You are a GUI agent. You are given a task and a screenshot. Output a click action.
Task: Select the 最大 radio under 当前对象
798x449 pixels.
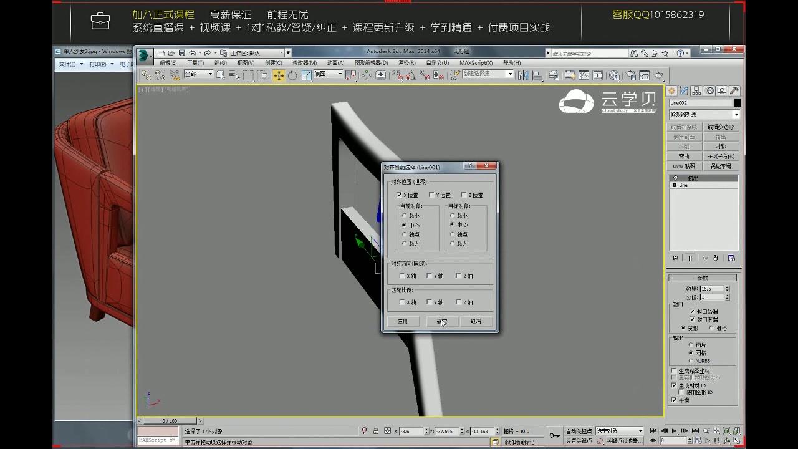404,243
